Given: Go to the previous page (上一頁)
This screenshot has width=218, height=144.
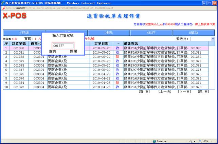Looking at the screenshot, I should click(165, 92).
